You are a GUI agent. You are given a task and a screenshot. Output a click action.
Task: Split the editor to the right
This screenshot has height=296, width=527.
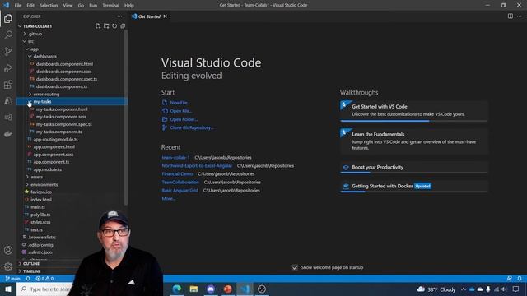click(x=511, y=16)
